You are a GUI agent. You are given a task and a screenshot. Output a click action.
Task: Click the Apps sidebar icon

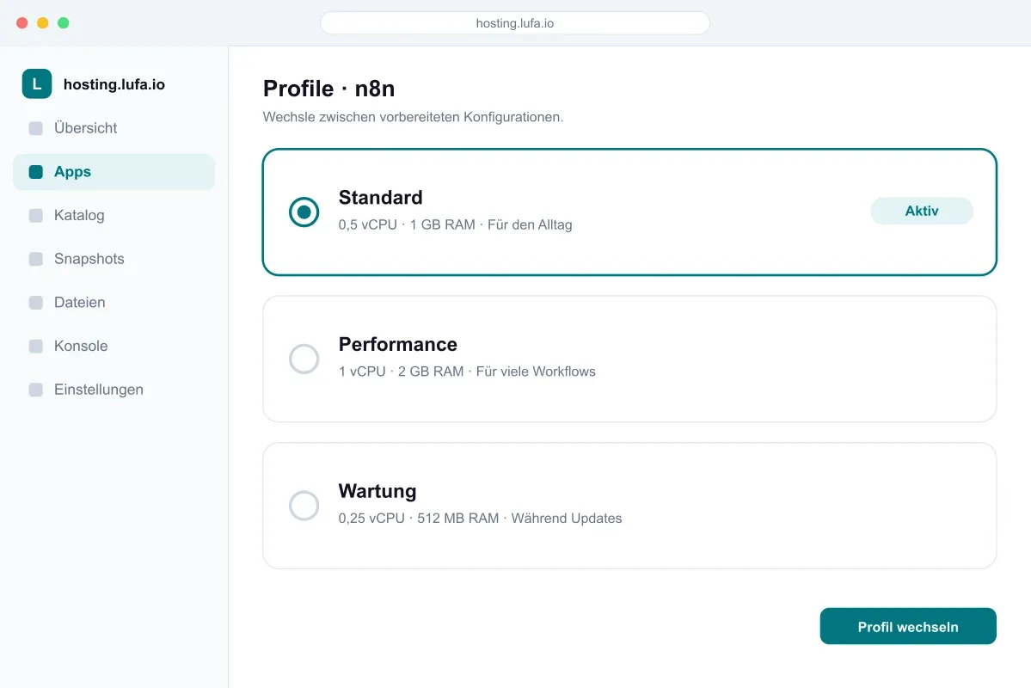tap(36, 172)
